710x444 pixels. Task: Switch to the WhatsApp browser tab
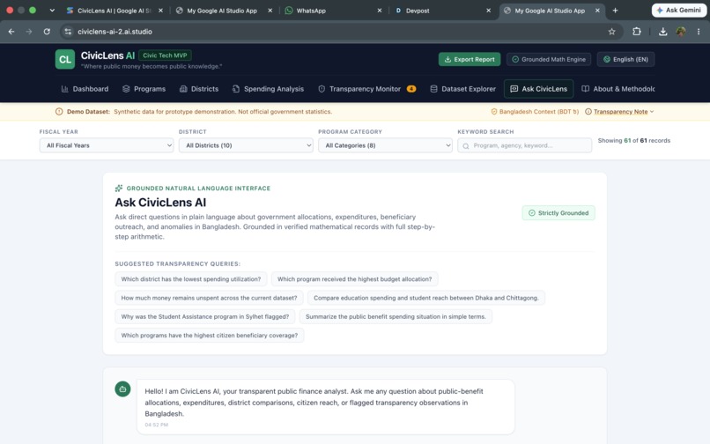tap(332, 11)
